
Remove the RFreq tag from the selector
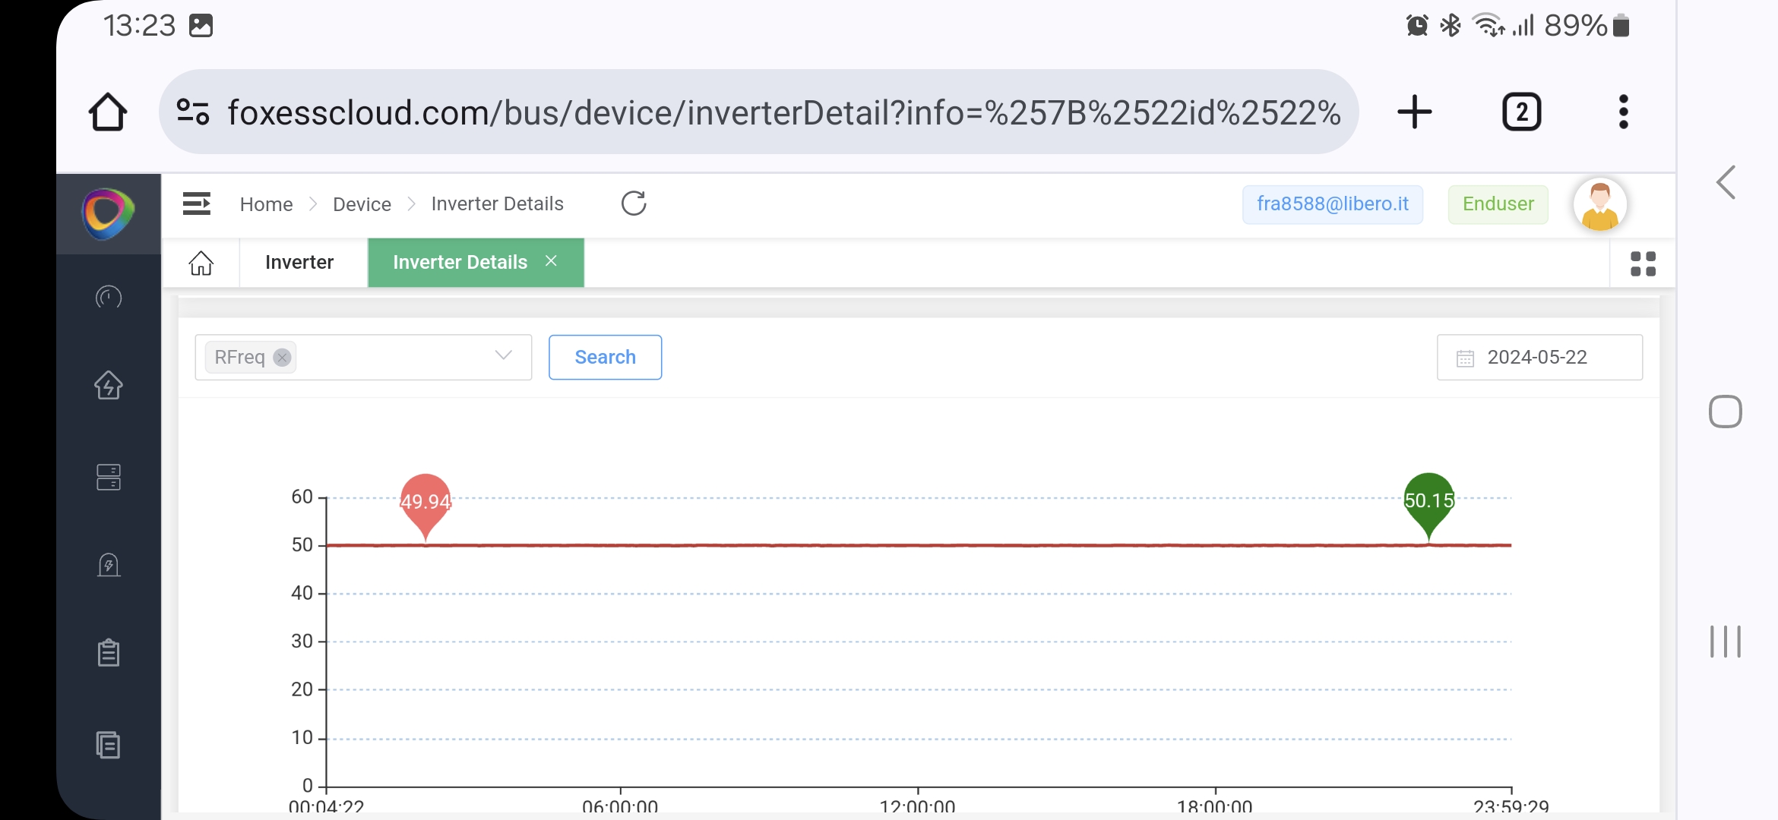(282, 358)
